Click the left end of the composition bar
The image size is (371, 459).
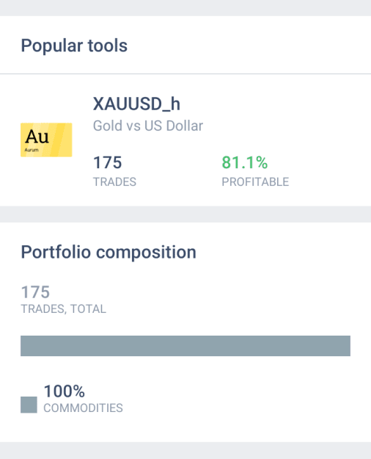pos(23,346)
